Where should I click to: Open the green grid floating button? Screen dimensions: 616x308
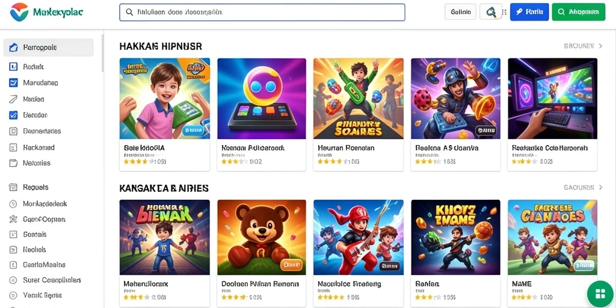click(x=600, y=294)
